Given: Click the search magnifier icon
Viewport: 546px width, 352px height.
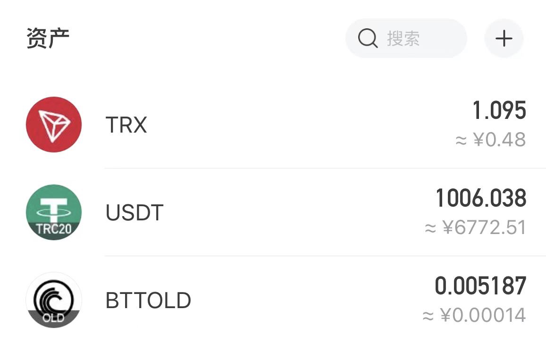Looking at the screenshot, I should point(367,39).
